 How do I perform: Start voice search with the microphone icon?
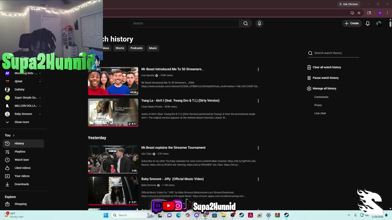click(x=259, y=23)
